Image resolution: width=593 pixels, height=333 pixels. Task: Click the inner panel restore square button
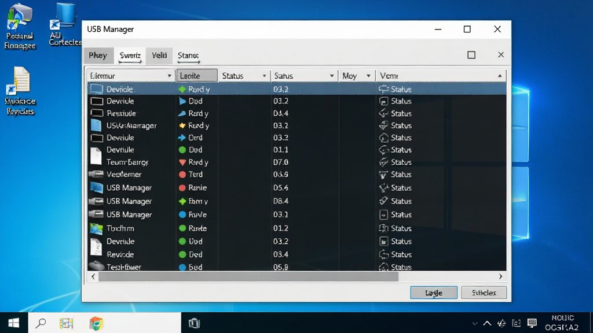(471, 55)
